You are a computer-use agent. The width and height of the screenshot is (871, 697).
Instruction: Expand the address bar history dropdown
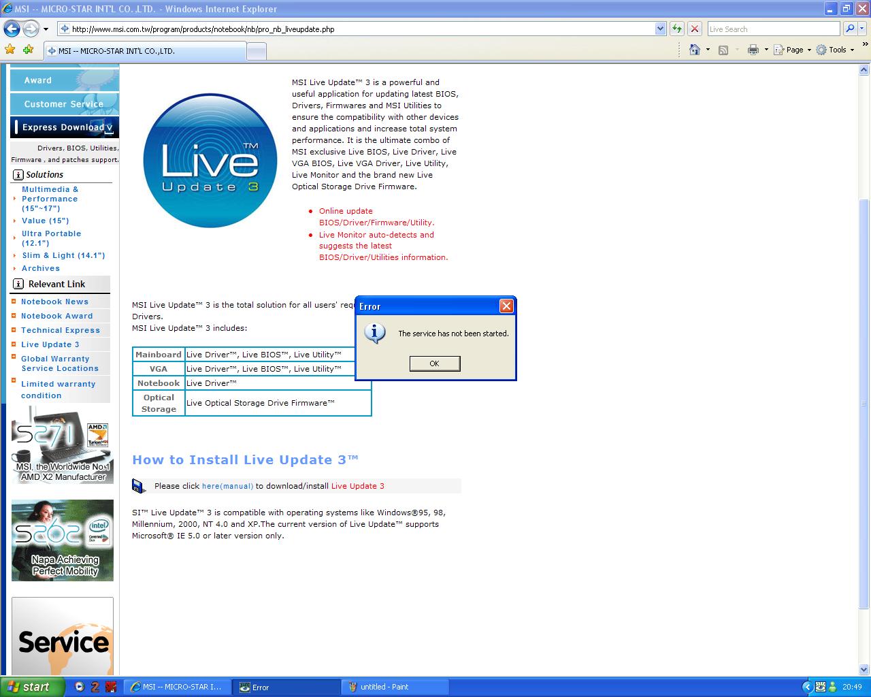[660, 29]
